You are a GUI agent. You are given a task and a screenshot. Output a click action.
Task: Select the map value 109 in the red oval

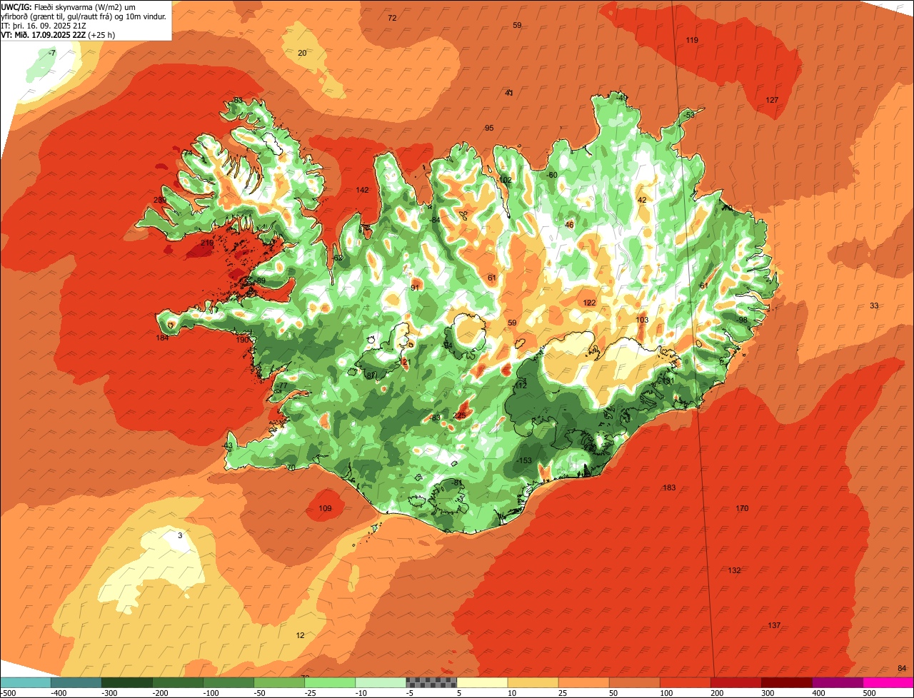click(x=325, y=509)
